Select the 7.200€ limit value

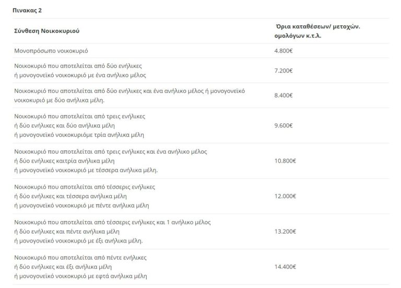283,70
